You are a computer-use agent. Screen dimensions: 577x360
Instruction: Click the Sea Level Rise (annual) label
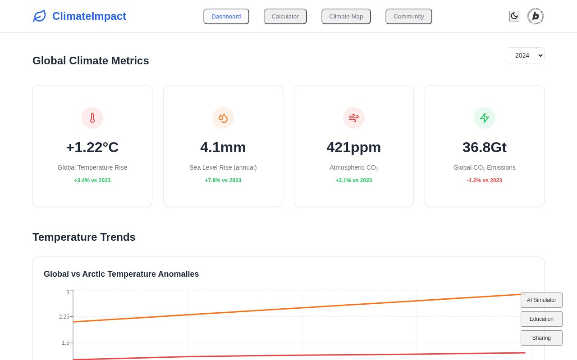(223, 167)
